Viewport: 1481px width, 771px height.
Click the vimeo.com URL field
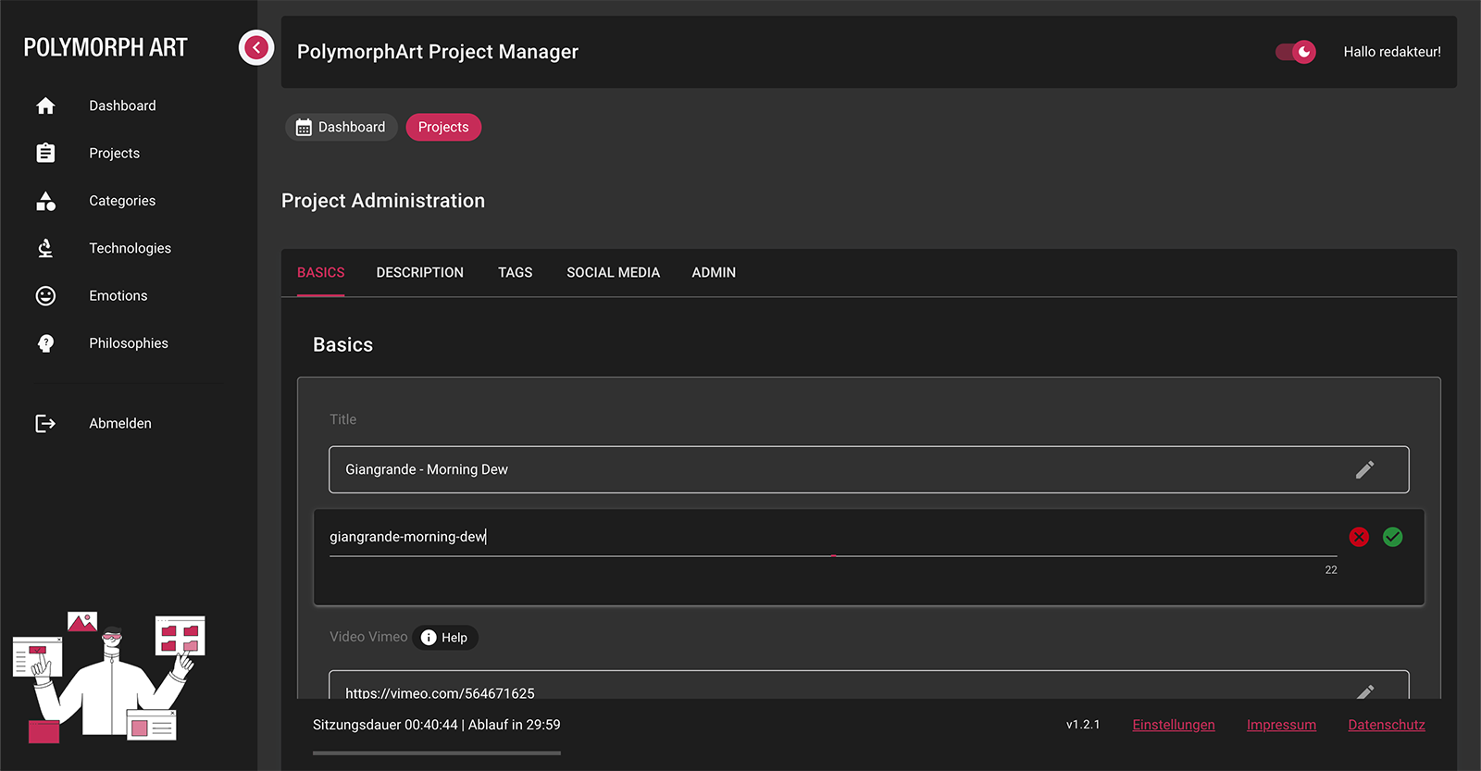point(869,685)
